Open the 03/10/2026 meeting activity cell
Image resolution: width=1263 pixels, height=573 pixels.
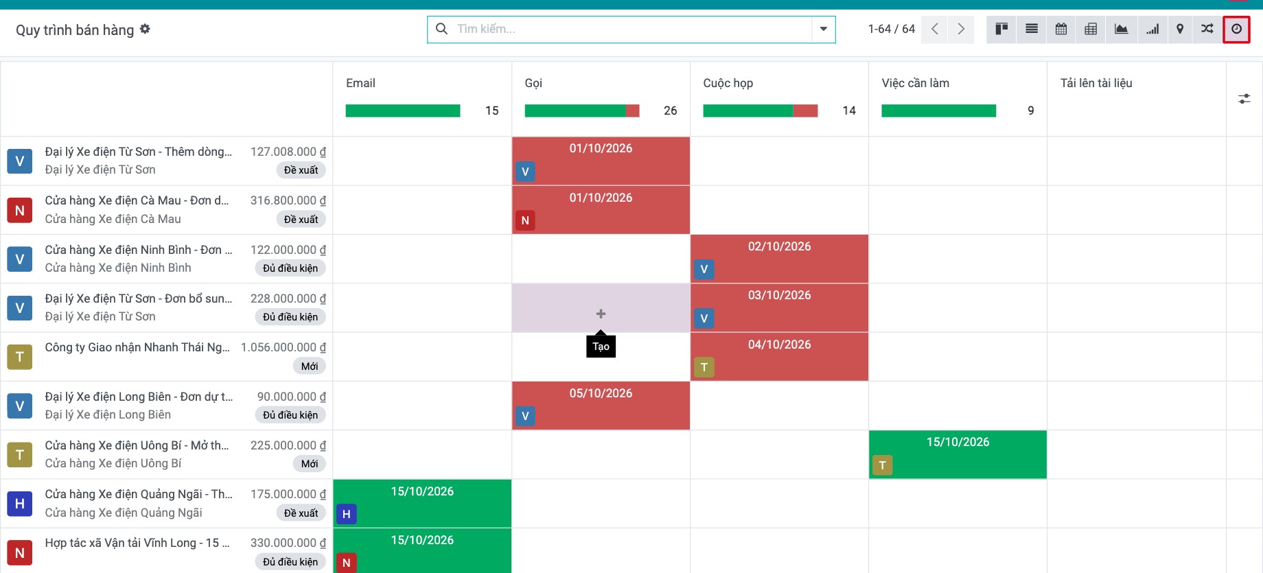[x=779, y=308]
